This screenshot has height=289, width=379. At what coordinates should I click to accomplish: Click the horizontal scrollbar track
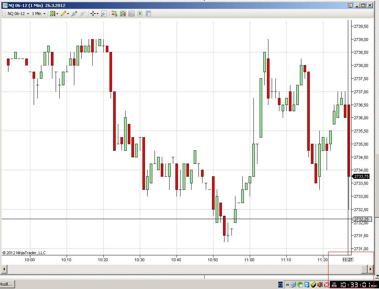pos(184,269)
